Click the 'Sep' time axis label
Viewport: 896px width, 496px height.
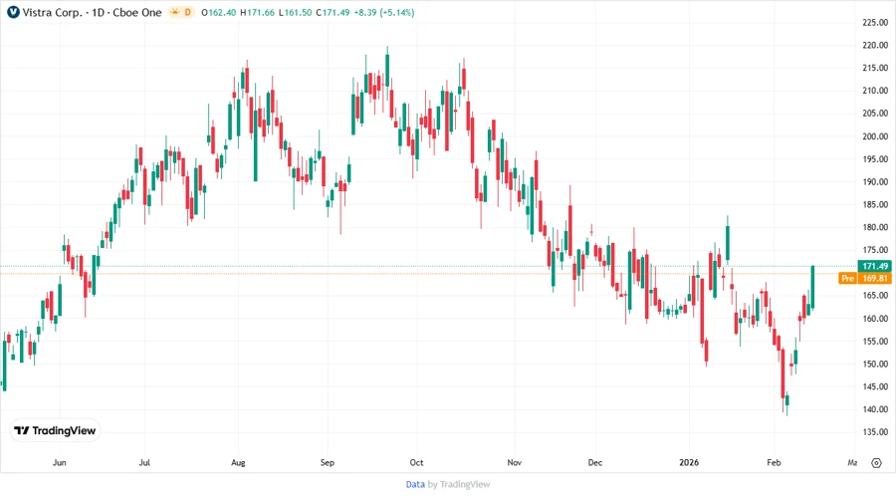(x=327, y=462)
